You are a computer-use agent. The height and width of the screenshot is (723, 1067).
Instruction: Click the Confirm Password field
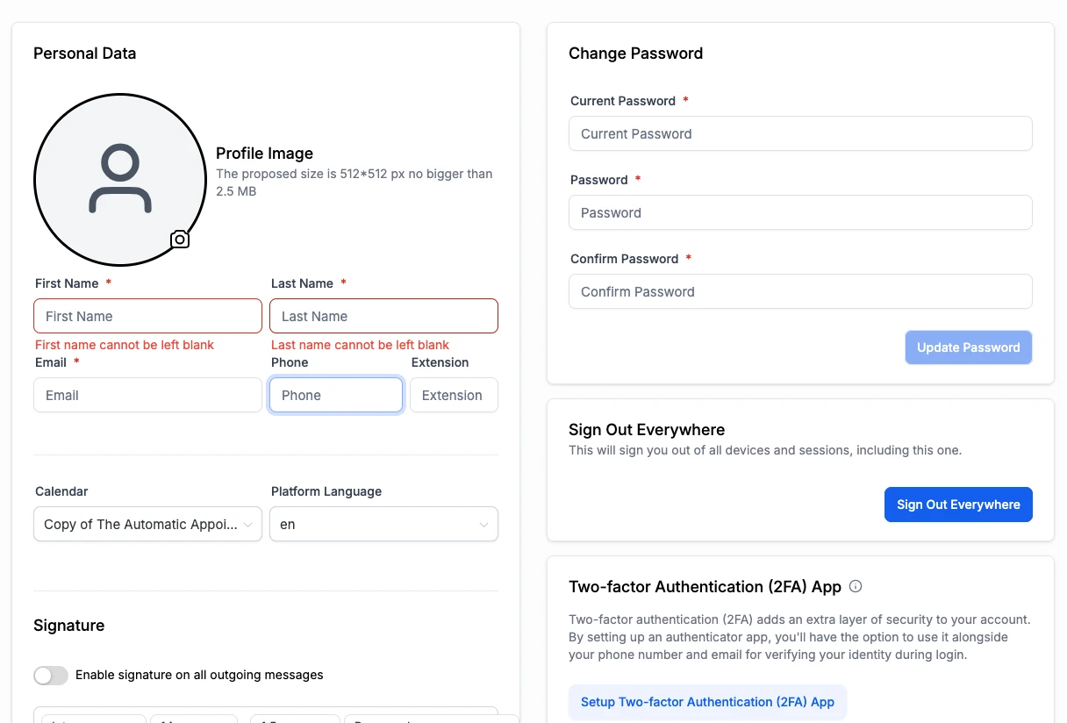point(800,291)
